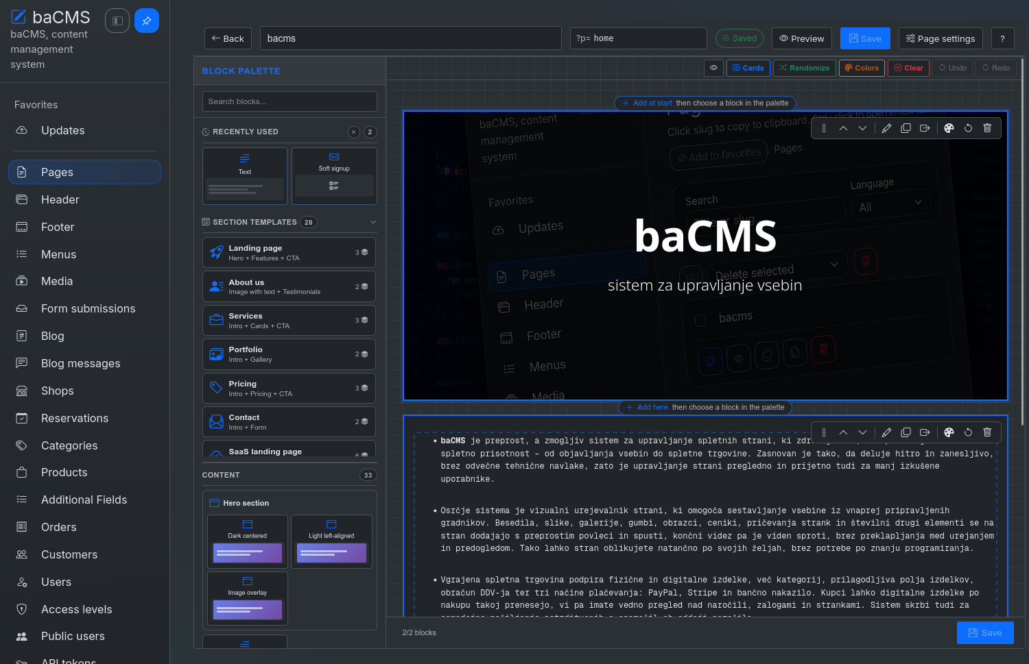Click the Randomize button
This screenshot has width=1029, height=664.
[805, 68]
